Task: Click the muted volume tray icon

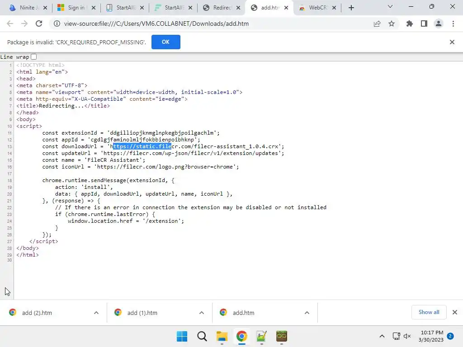Action: click(407, 336)
